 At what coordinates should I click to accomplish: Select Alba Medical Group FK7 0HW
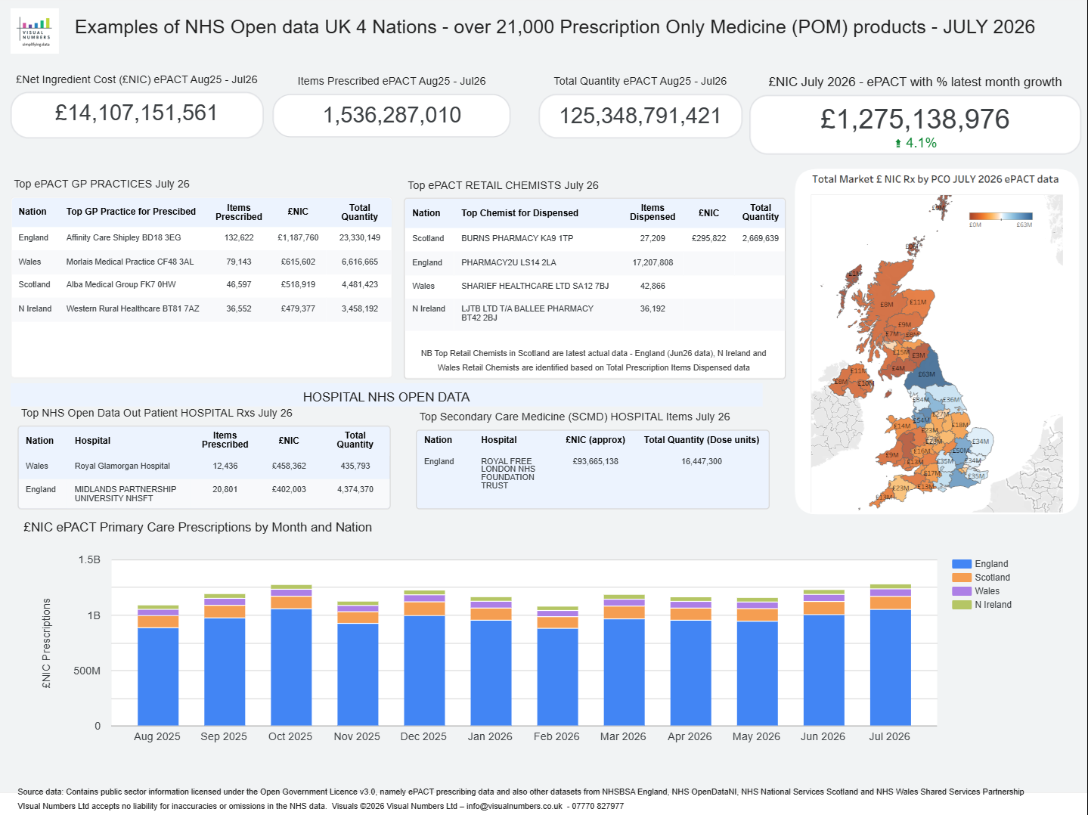click(x=202, y=284)
